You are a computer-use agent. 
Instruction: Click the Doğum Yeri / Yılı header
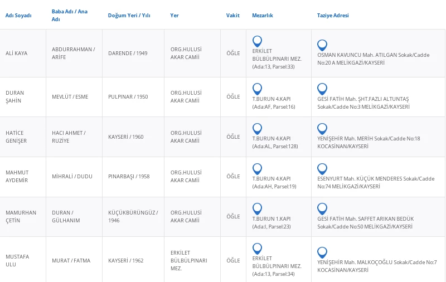point(129,16)
